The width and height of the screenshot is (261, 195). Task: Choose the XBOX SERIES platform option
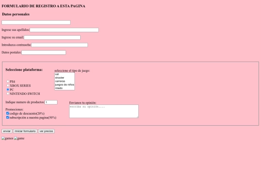click(8, 85)
